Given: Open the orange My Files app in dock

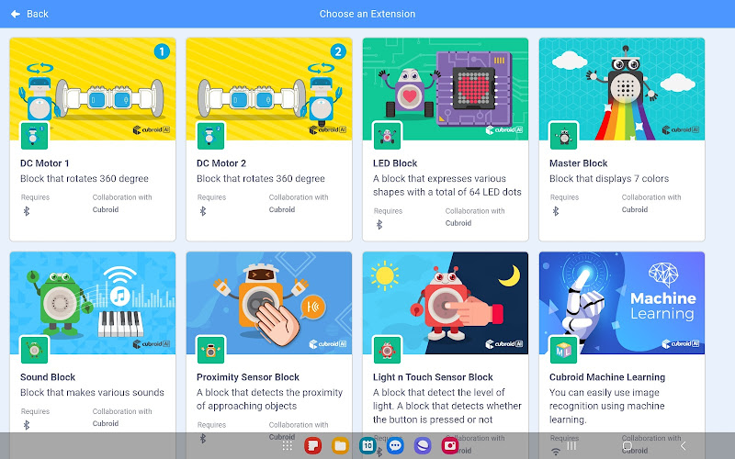Looking at the screenshot, I should coord(340,446).
